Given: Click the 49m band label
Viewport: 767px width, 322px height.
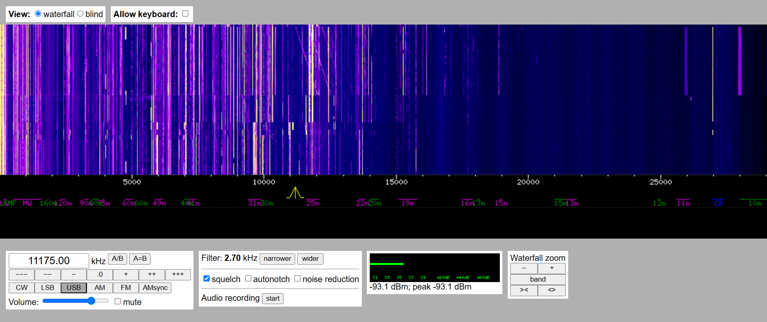Looking at the screenshot, I should coord(159,203).
